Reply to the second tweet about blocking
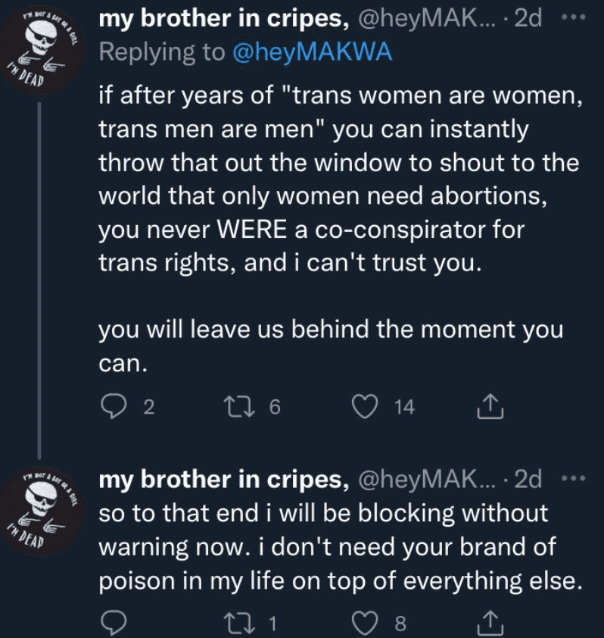The width and height of the screenshot is (604, 638). [x=114, y=623]
